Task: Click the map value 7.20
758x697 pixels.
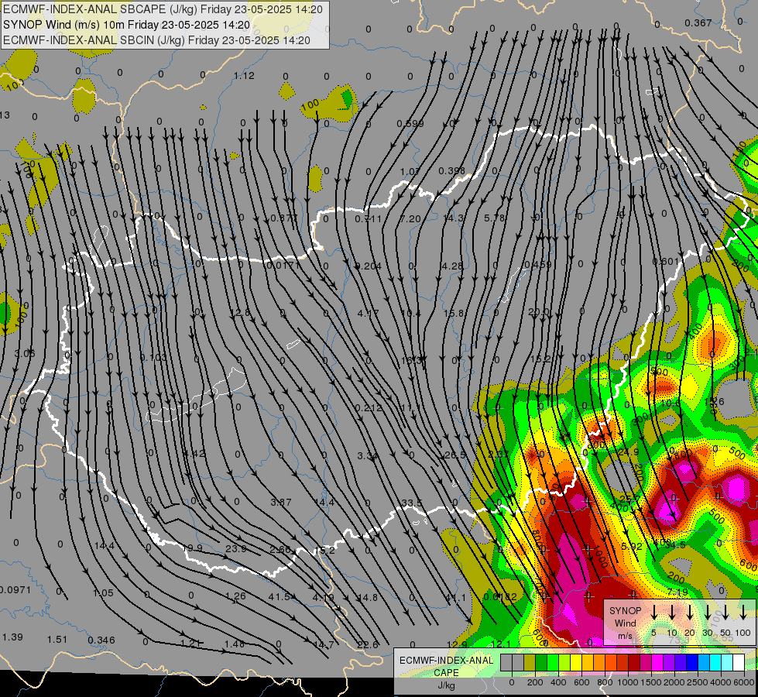Action: pyautogui.click(x=410, y=219)
